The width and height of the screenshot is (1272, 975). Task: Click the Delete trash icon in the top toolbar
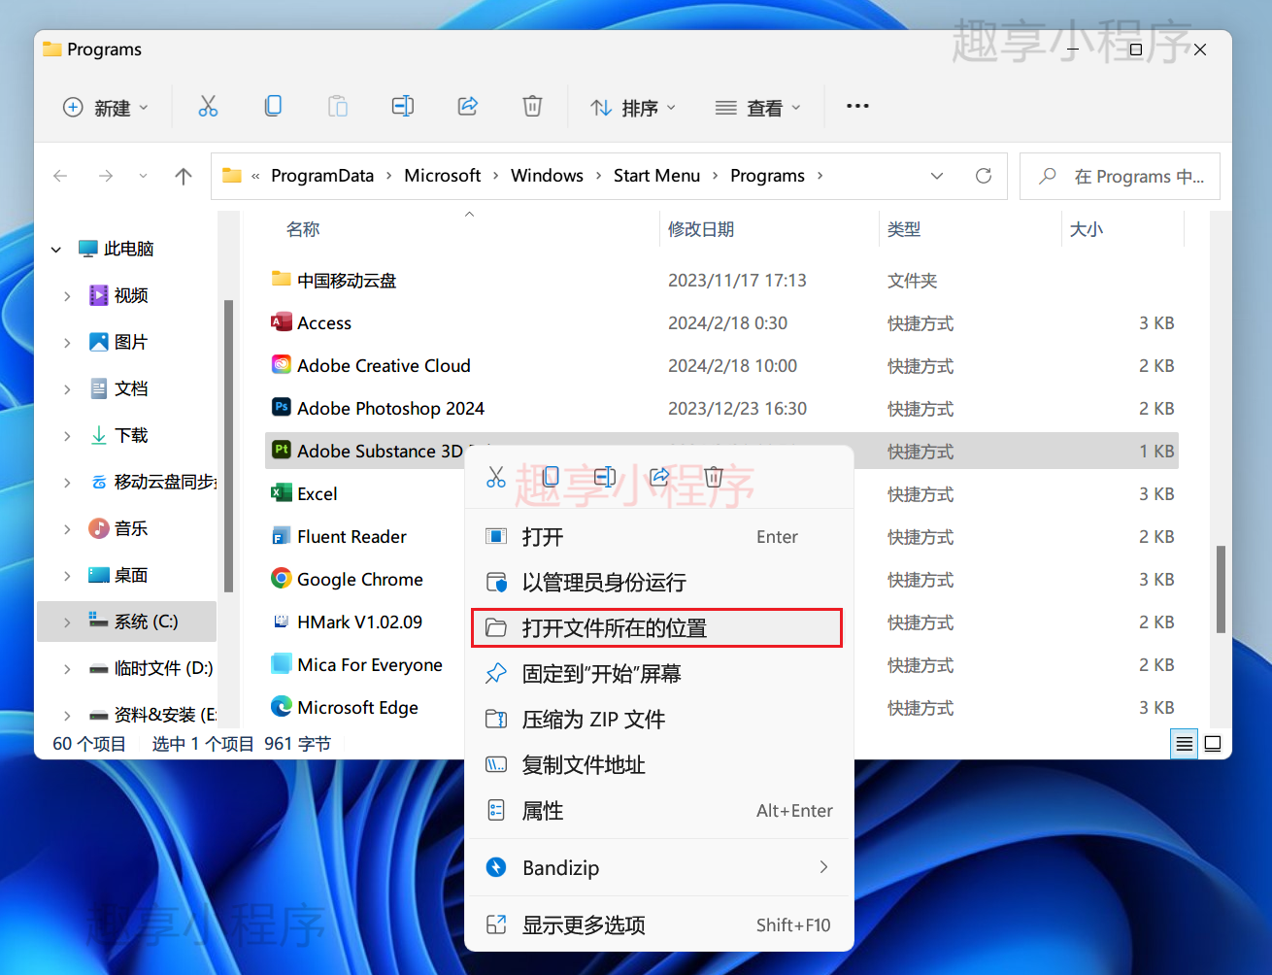tap(532, 106)
